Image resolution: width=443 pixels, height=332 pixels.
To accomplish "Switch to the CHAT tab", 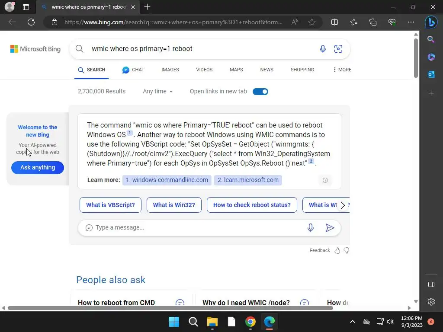I will tap(133, 70).
